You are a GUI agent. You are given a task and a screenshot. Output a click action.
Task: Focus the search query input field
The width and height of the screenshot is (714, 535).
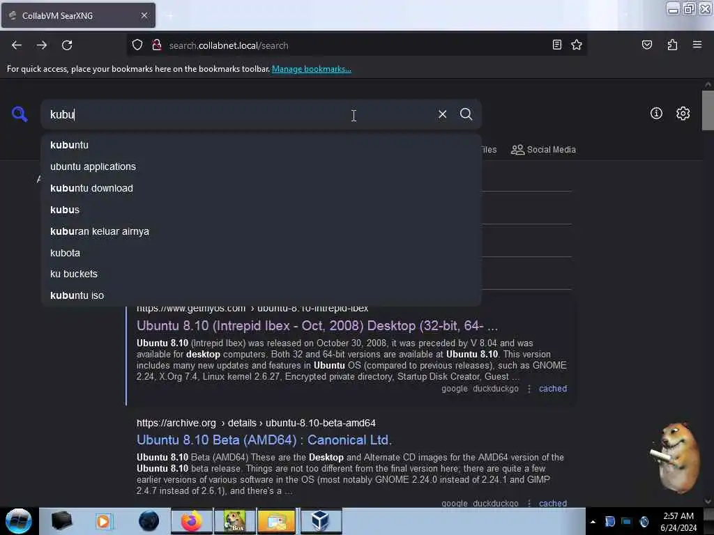point(237,114)
